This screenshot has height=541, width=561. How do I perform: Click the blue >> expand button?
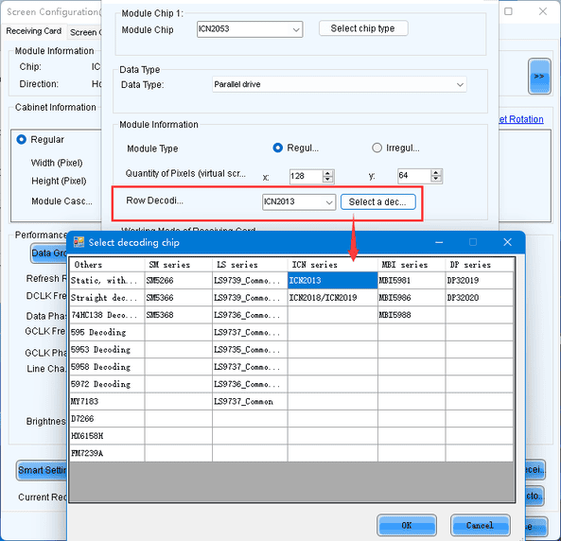(539, 77)
